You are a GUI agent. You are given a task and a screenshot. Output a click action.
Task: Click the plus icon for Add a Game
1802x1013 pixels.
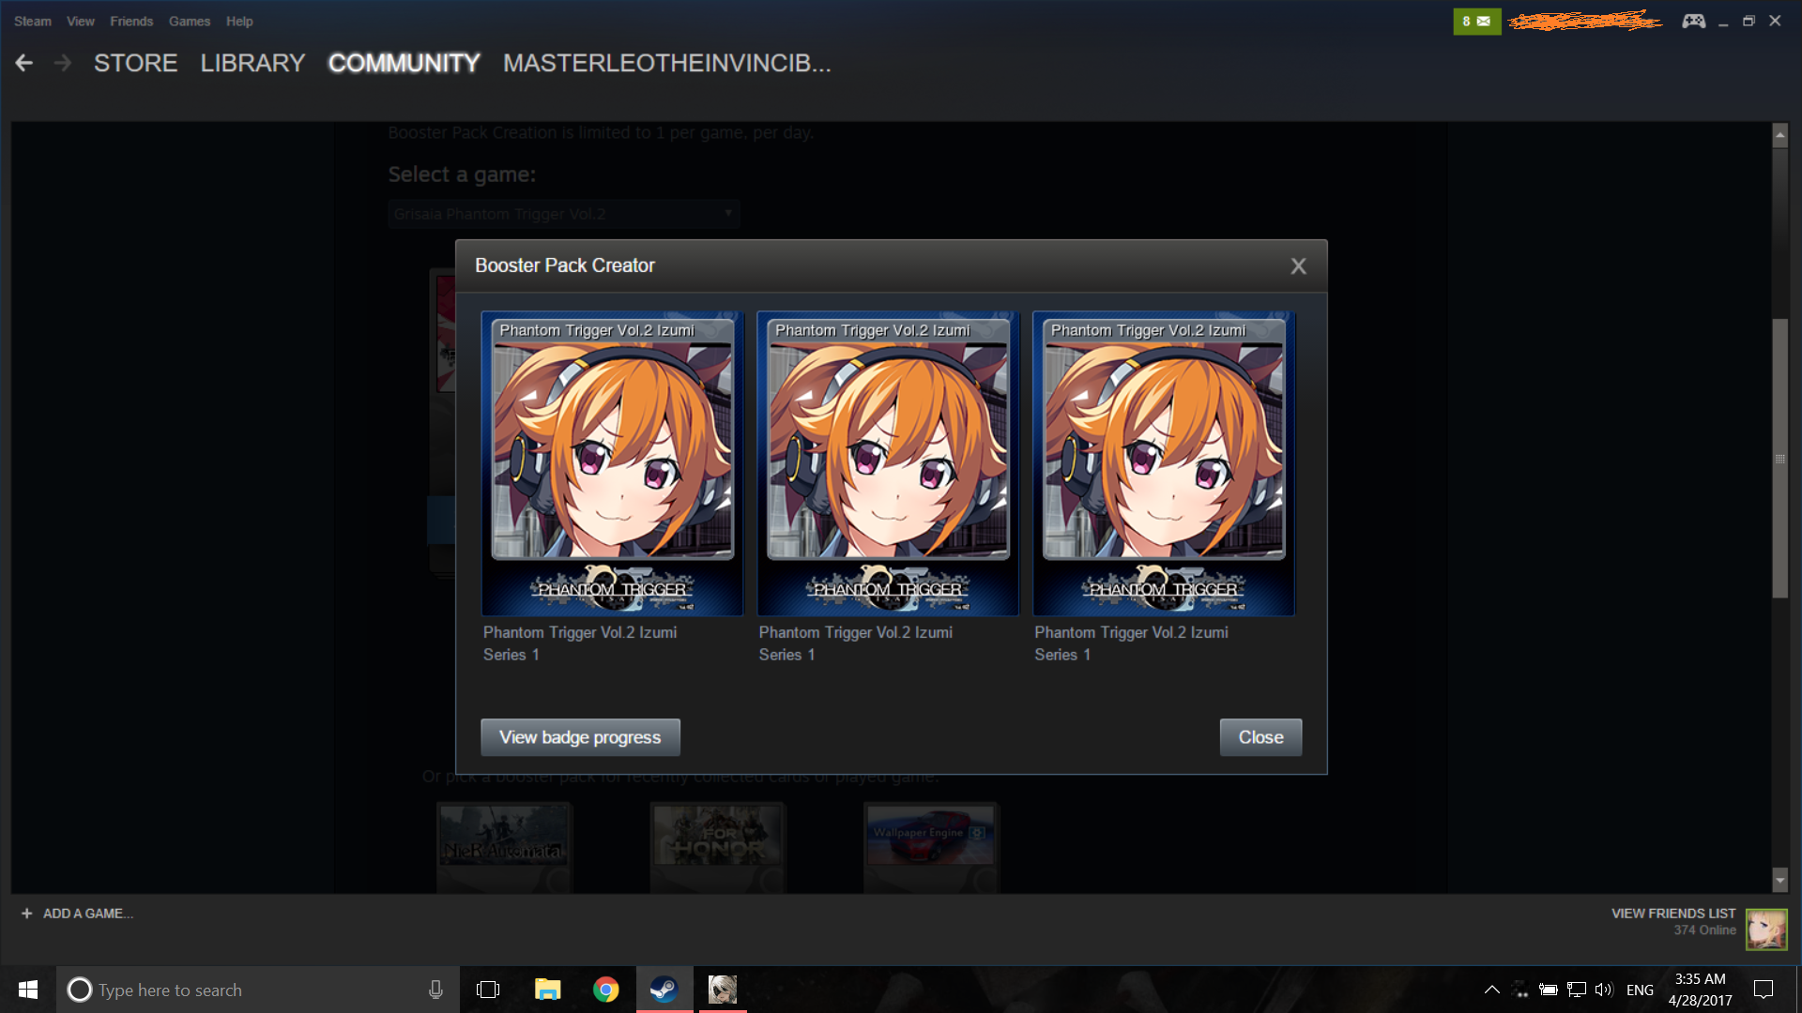point(26,914)
